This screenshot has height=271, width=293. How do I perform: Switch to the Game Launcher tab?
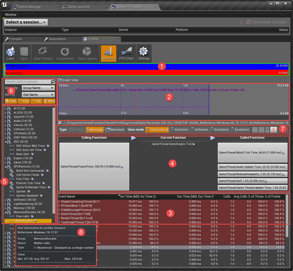pos(79,7)
